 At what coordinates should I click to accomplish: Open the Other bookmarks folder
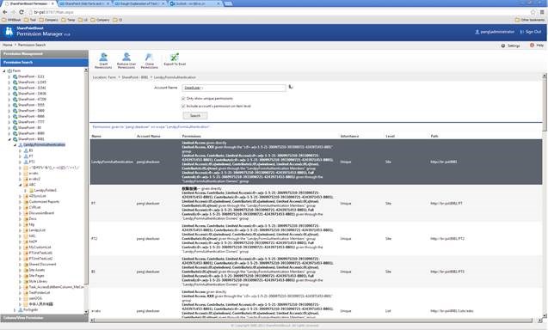[x=530, y=20]
